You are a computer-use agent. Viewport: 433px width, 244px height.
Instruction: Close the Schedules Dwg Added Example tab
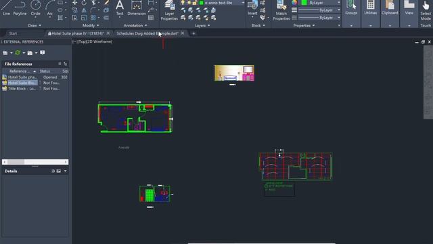(x=183, y=33)
